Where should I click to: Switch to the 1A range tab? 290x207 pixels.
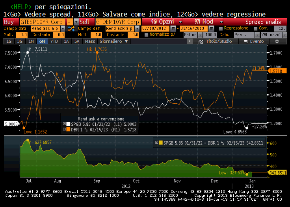pyautogui.click(x=66, y=41)
